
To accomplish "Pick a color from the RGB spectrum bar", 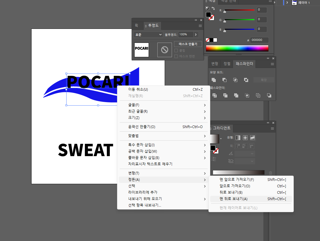I will pos(237,48).
